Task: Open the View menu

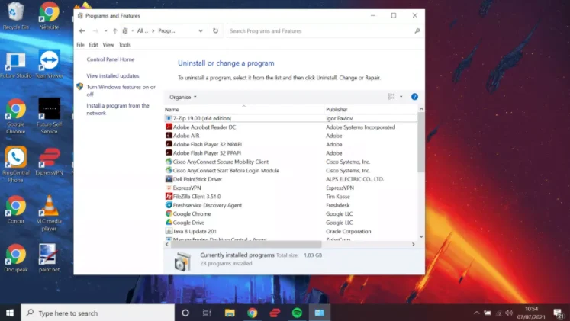Action: (x=108, y=45)
